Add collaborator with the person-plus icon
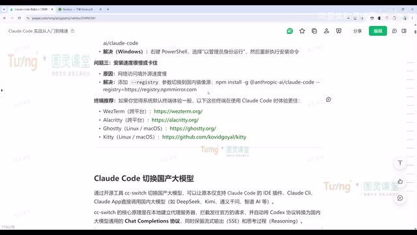Viewport: 417px width, 235px height. tap(326, 31)
